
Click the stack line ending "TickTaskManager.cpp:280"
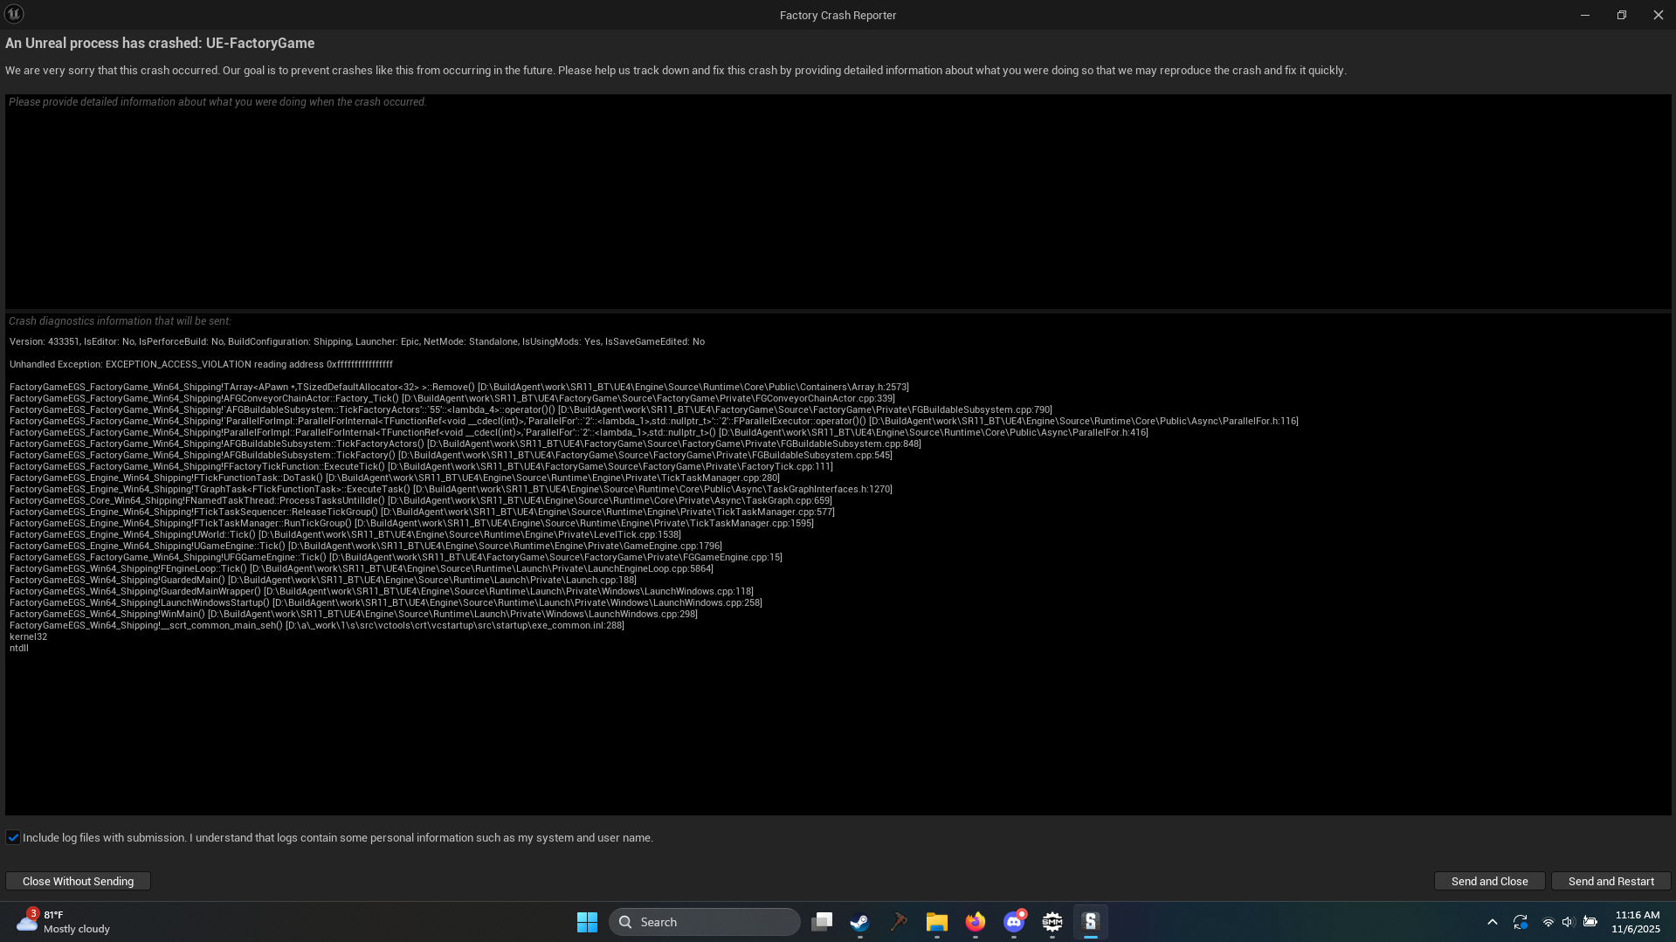pos(394,478)
